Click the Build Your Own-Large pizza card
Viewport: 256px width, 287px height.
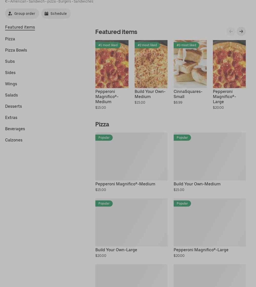pos(131,223)
